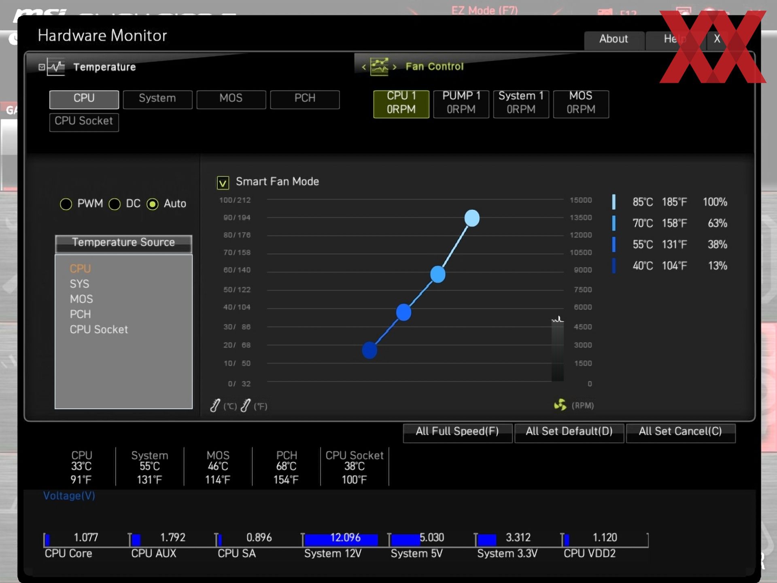Switch to System temperature tab
The image size is (777, 583).
pos(157,99)
